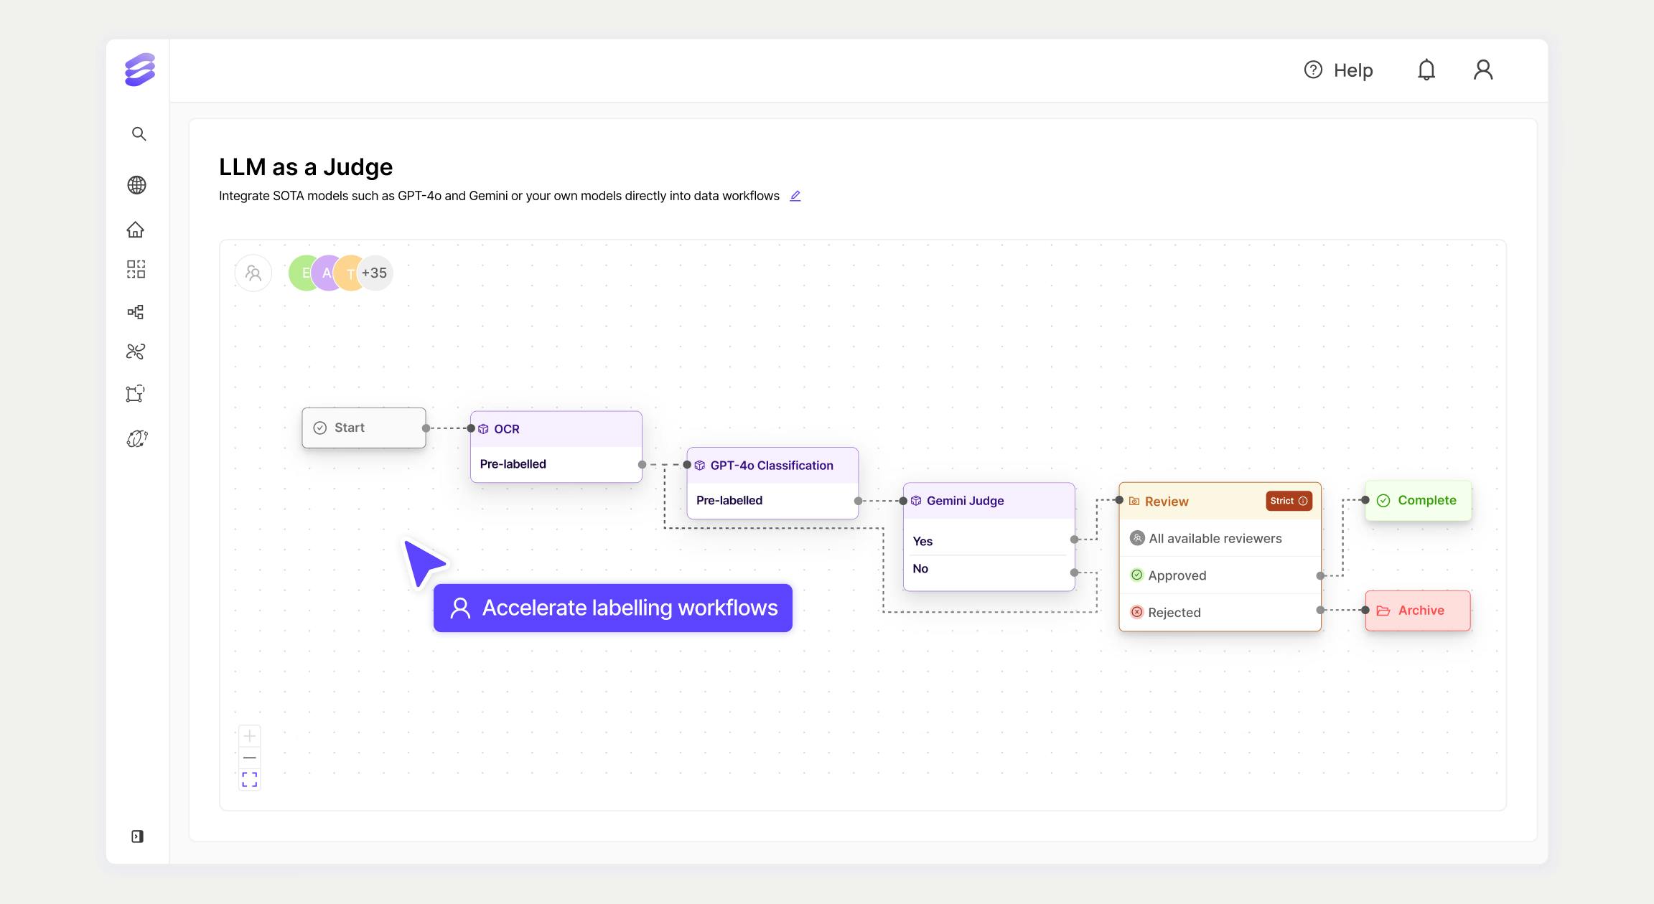Select the GPT-4o Classification node

tap(772, 466)
